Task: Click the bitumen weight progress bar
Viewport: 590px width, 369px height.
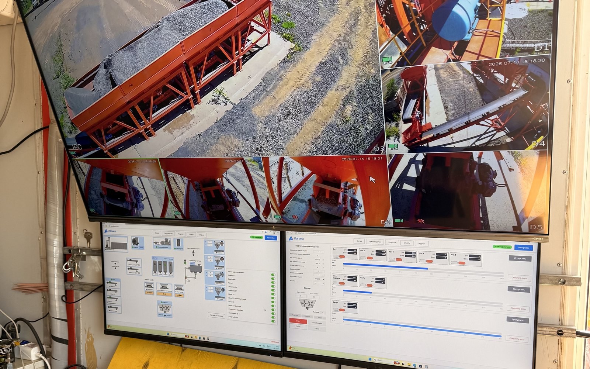Action: click(x=422, y=329)
